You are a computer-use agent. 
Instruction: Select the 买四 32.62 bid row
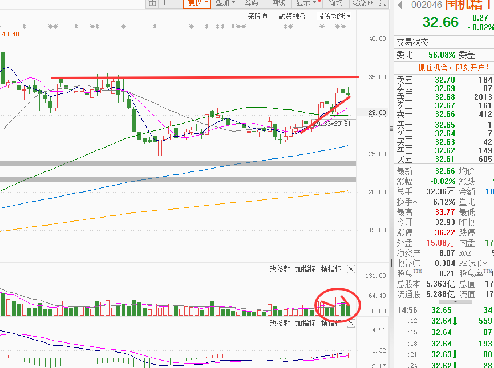(x=444, y=150)
